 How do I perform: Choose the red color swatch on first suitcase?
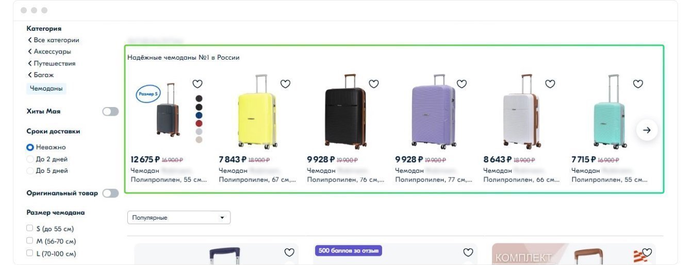click(x=199, y=123)
